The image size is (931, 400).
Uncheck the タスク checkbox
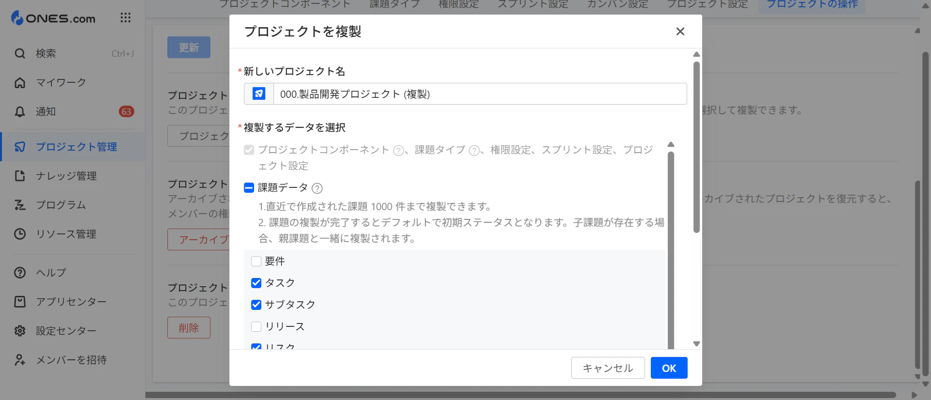(256, 283)
